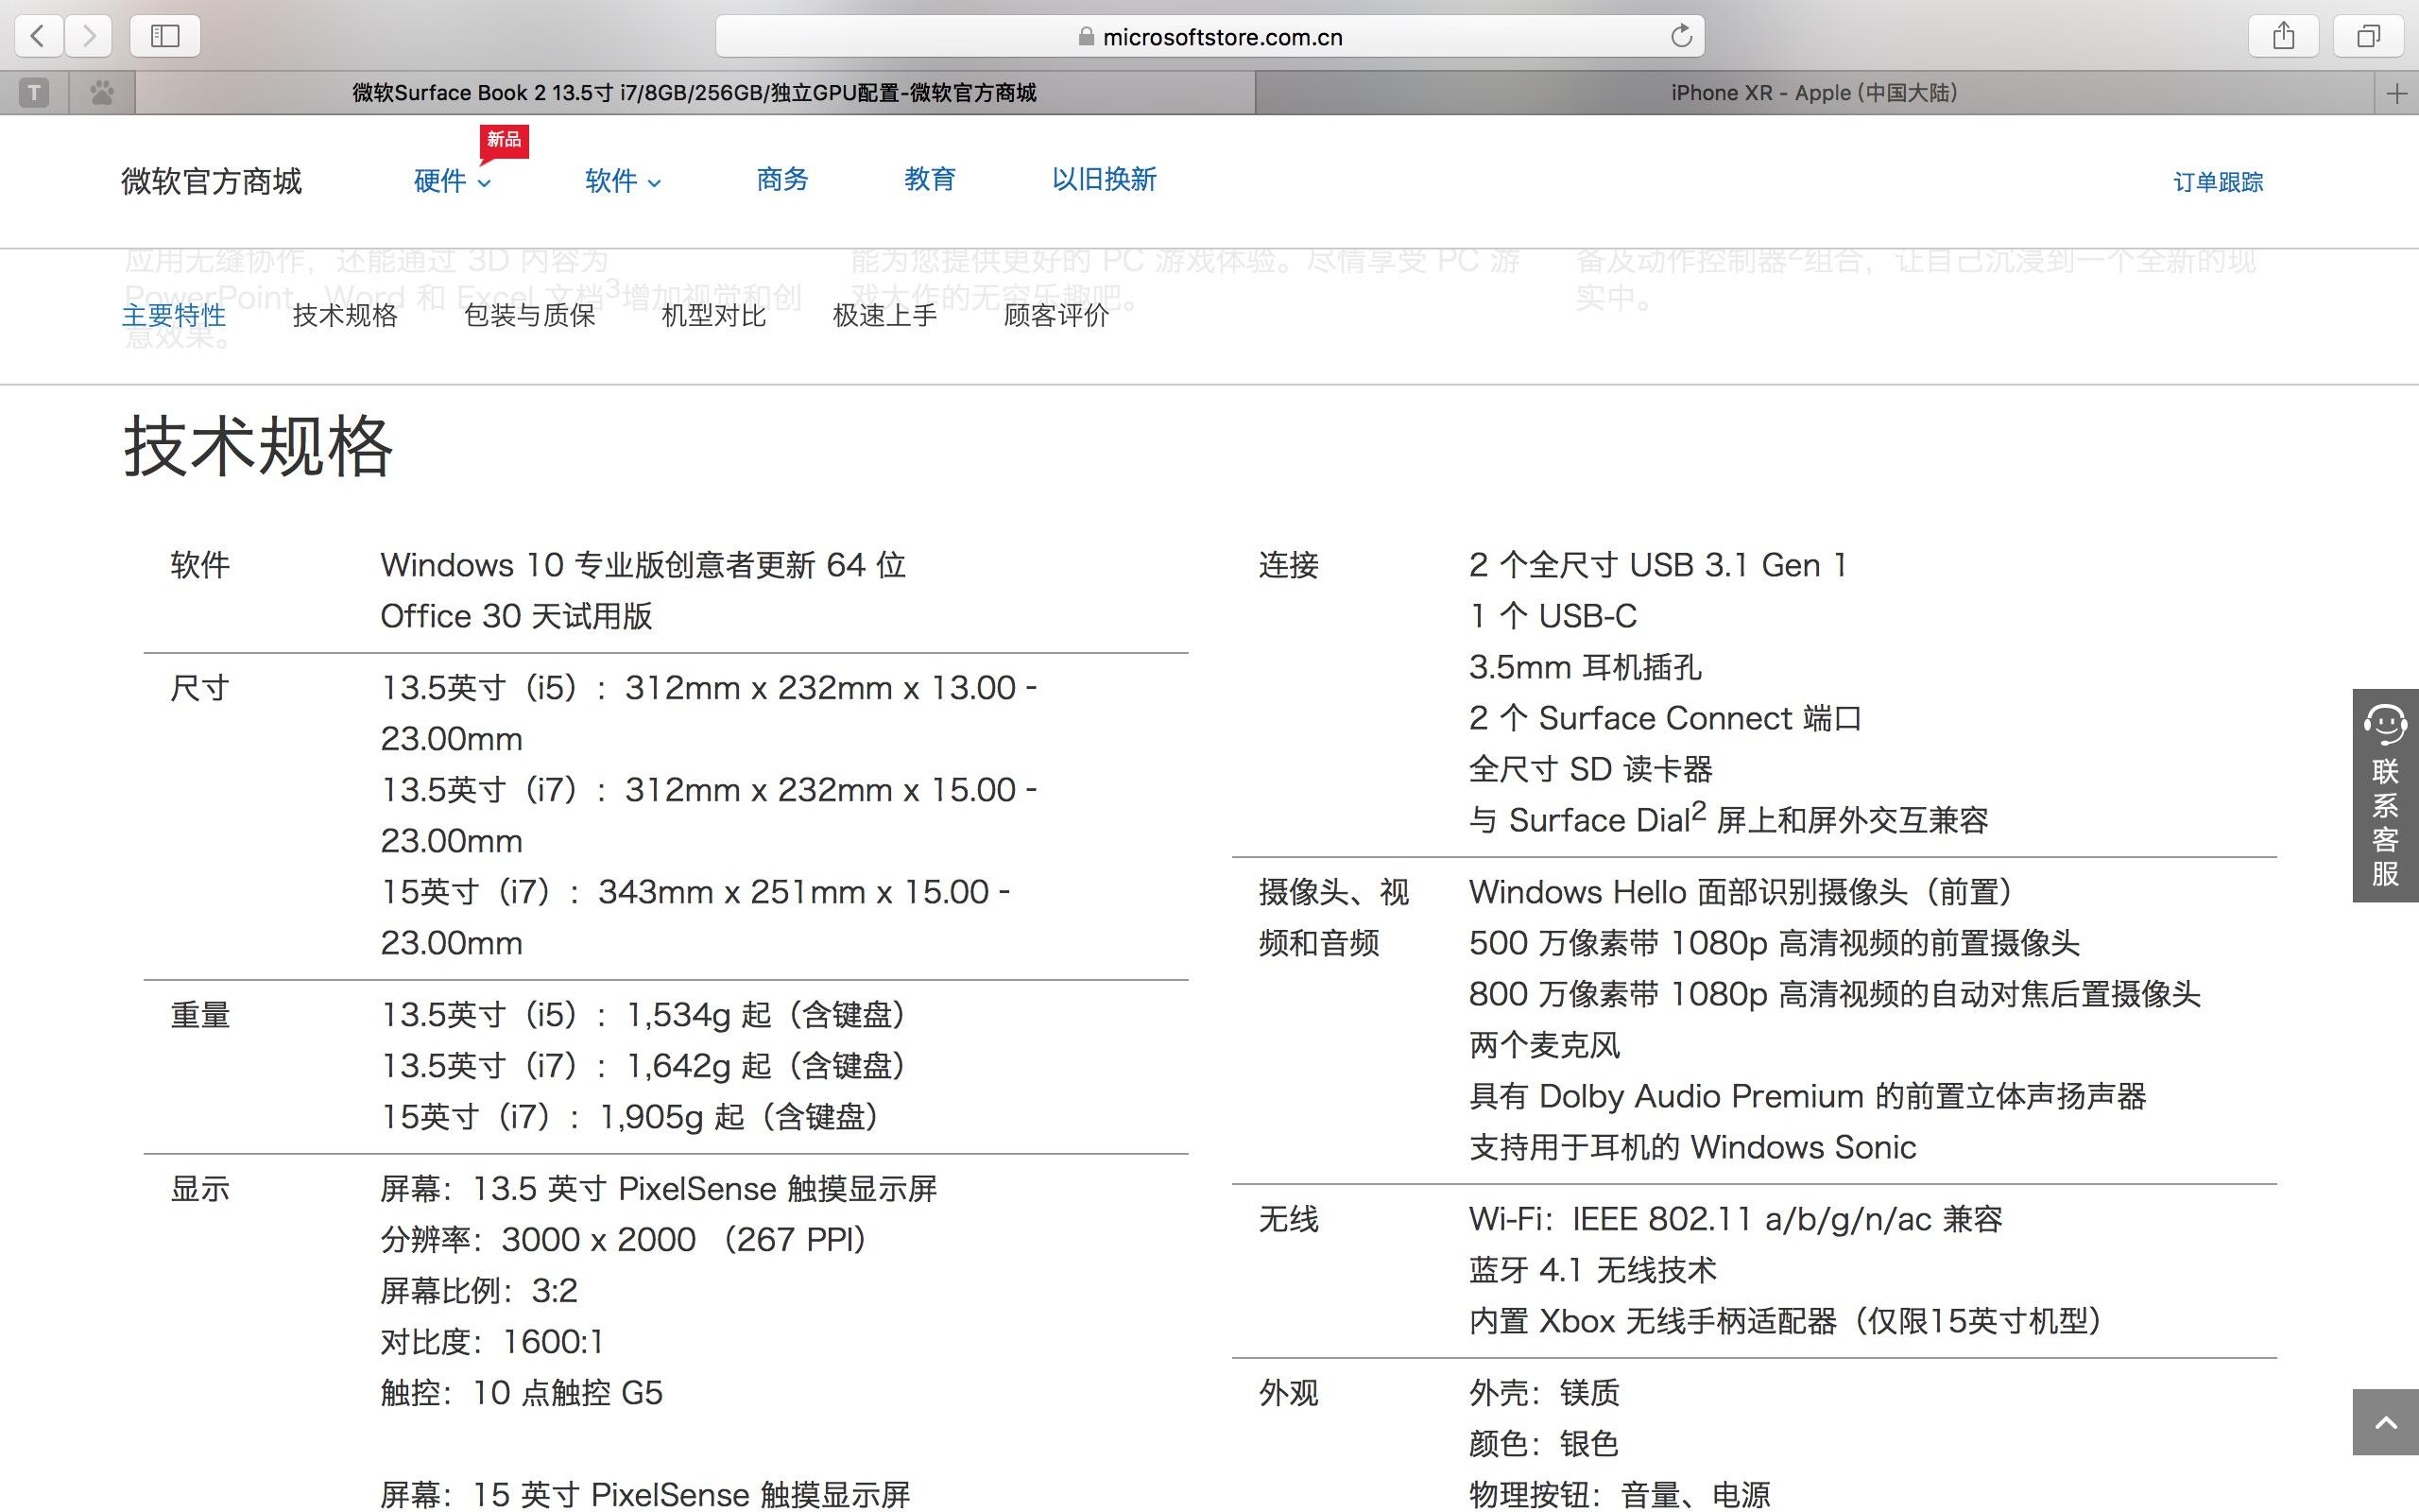Viewport: 2419px width, 1512px height.
Task: Click '3.5mm 耳机插孔' text
Action: [1586, 668]
